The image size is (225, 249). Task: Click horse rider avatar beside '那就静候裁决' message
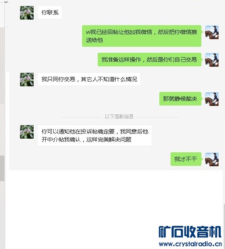[212, 99]
